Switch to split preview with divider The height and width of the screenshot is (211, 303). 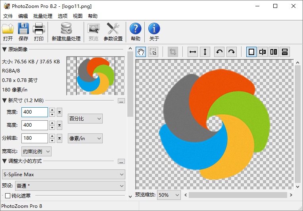point(263,52)
